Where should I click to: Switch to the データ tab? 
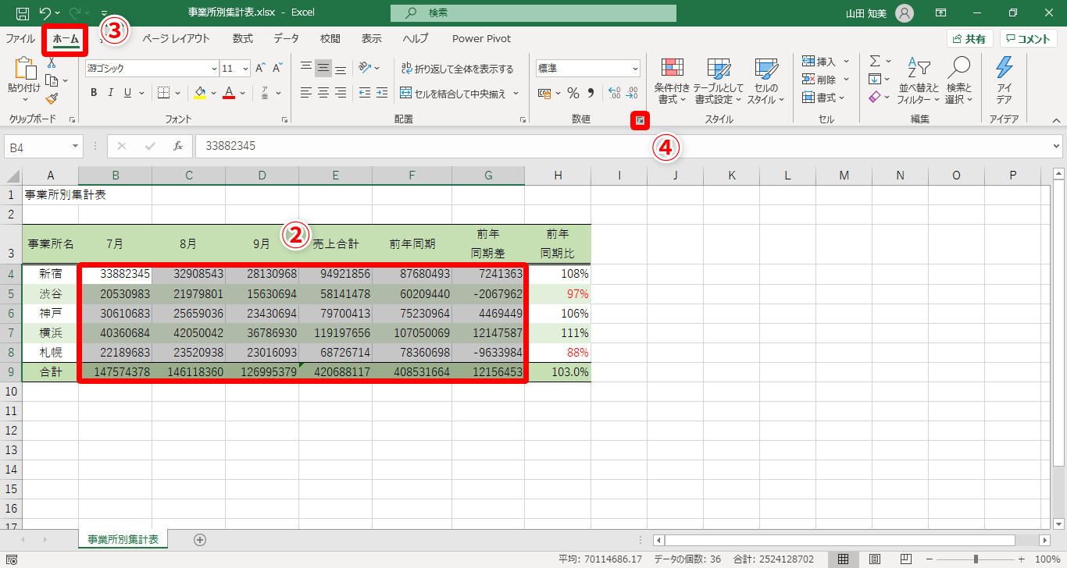tap(287, 38)
